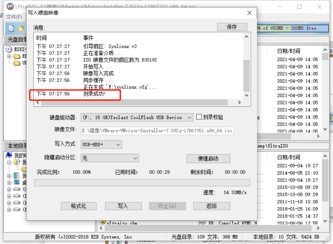Click the 完成比例 progress bar
333x244 pixels.
(x=142, y=183)
